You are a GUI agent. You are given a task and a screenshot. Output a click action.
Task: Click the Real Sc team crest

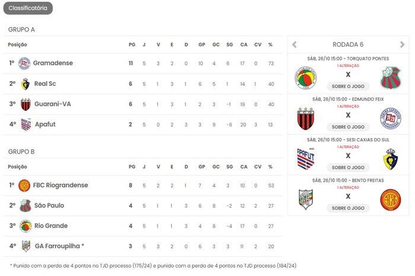(x=25, y=84)
